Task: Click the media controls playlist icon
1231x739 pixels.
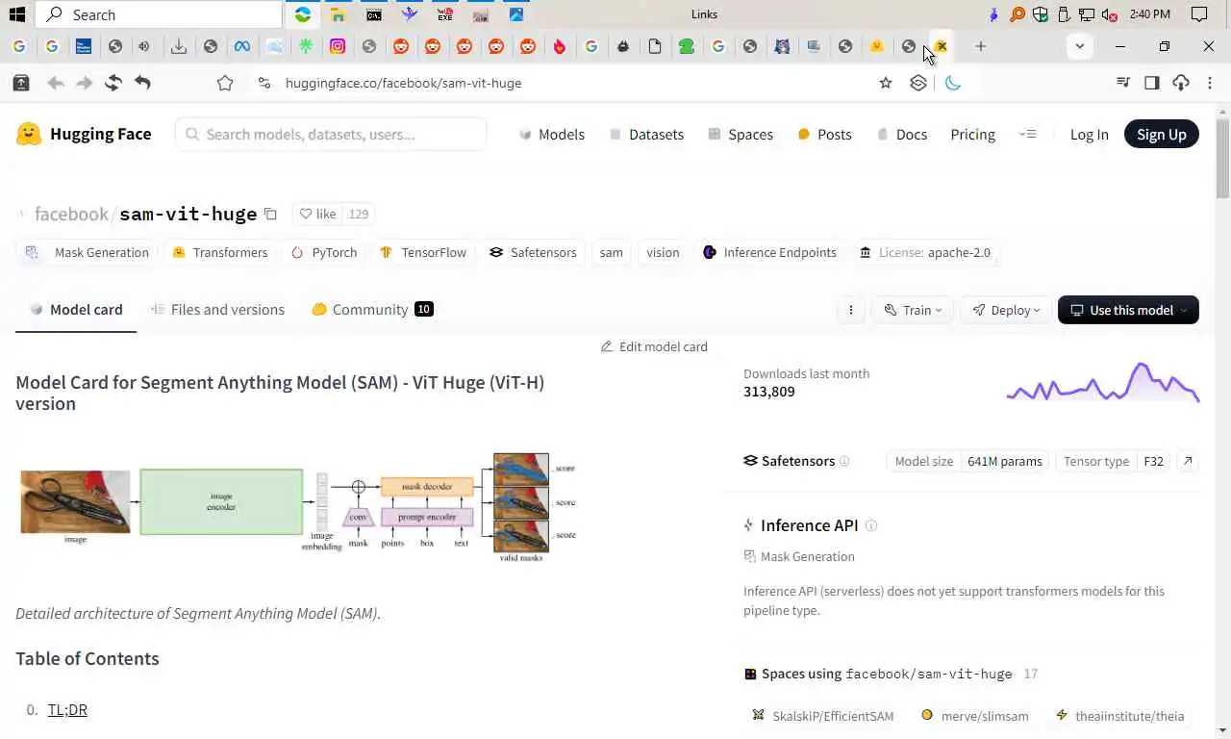Action: pos(1122,83)
